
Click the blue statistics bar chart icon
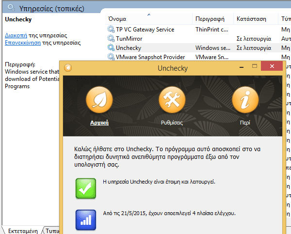[86, 220]
